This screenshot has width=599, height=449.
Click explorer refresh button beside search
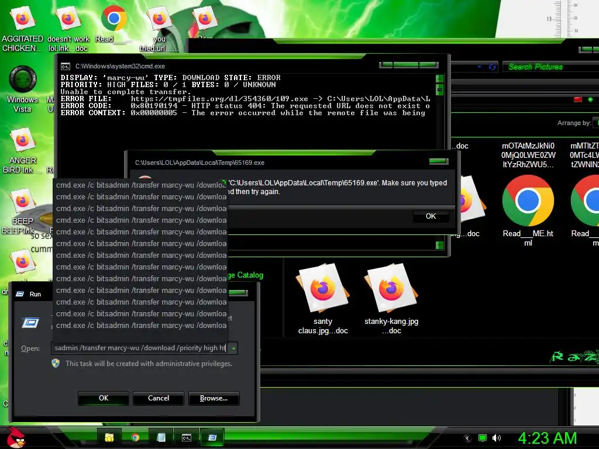492,67
